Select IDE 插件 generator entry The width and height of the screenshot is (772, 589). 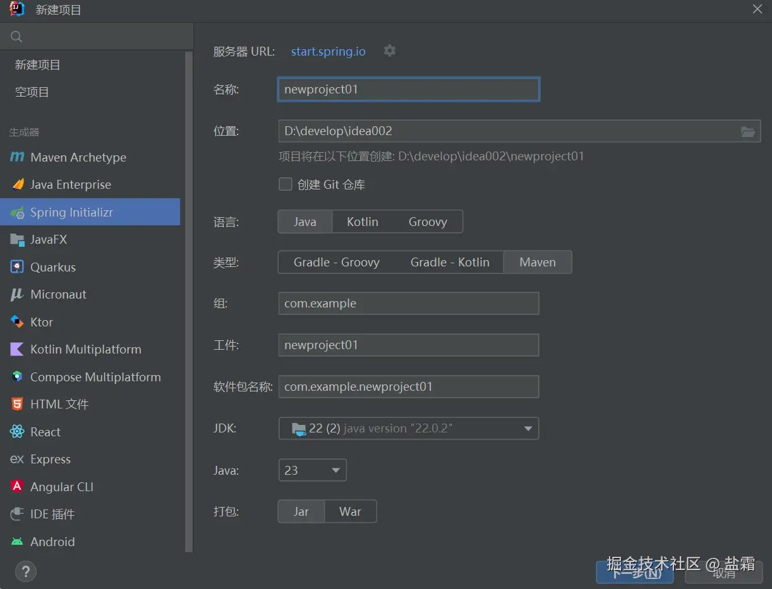[90, 514]
